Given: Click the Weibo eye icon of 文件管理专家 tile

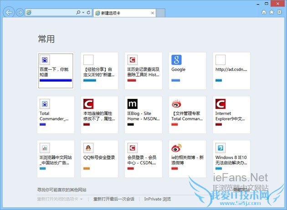Looking at the screenshot, I should [x=176, y=104].
